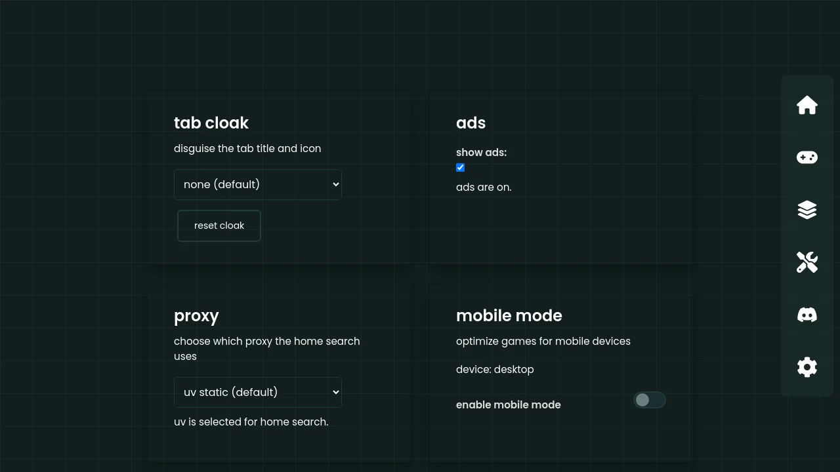
Task: Uncheck the show ads checkbox
Action: tap(460, 168)
